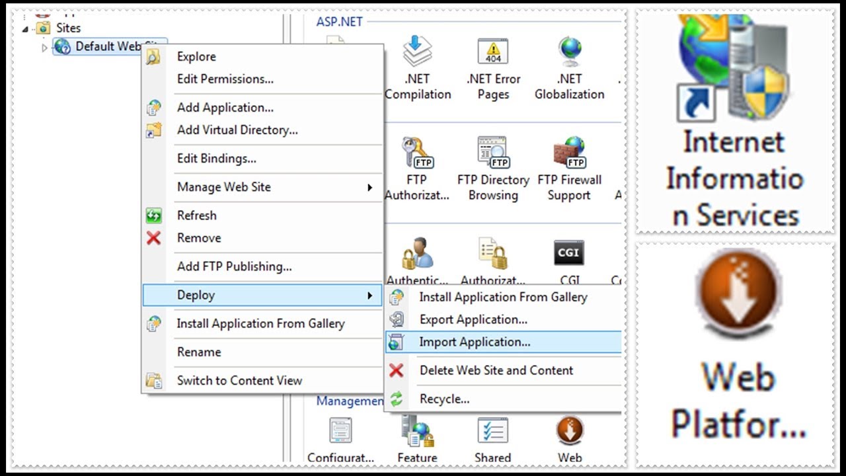The image size is (846, 476).
Task: Open the .NET Globalization icon
Action: click(569, 52)
